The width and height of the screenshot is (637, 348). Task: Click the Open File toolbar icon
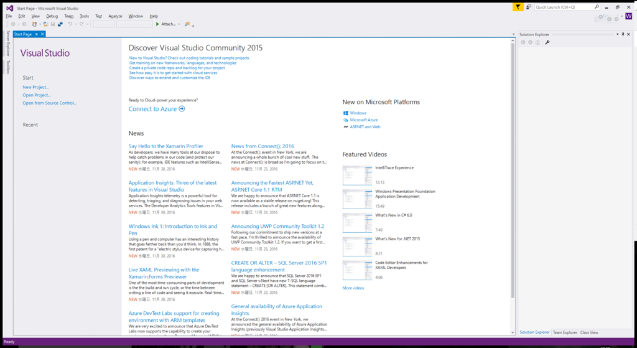[x=45, y=24]
